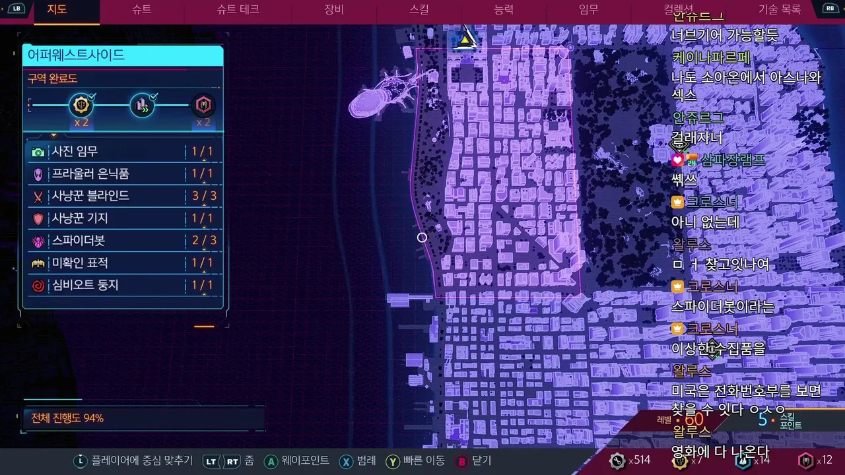This screenshot has width=845, height=475.
Task: Select the 사진 임무 row label
Action: 75,152
